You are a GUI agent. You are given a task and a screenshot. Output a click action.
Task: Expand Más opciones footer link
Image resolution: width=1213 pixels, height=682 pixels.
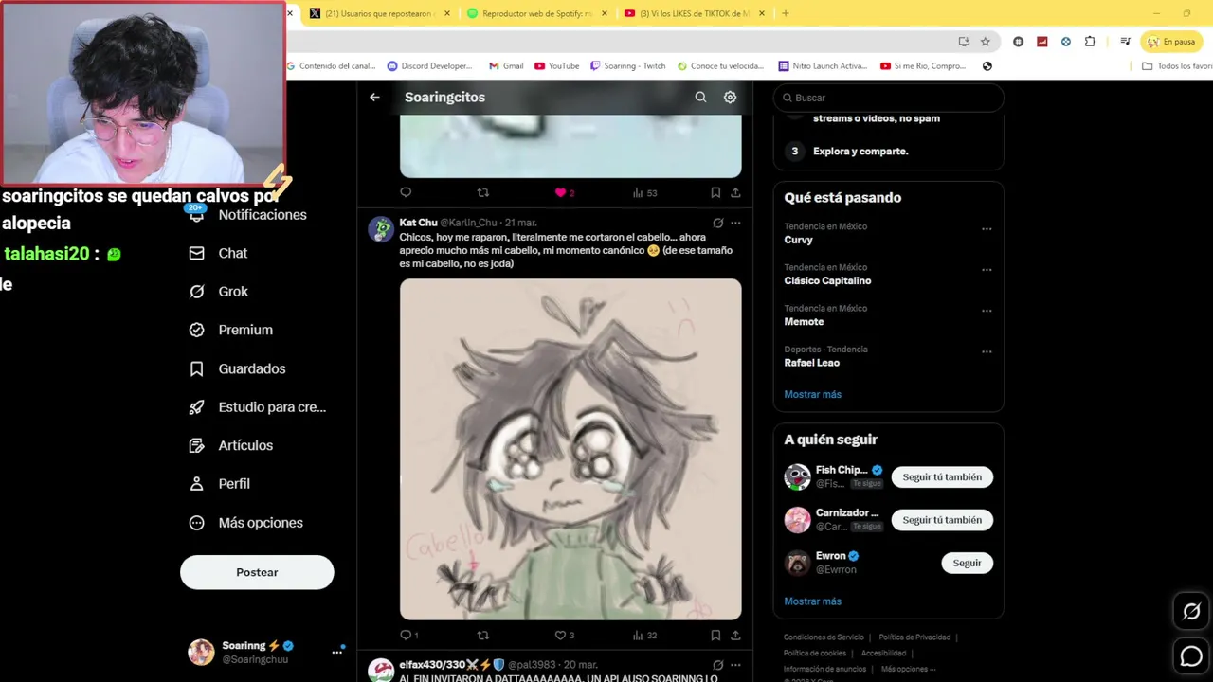(908, 669)
